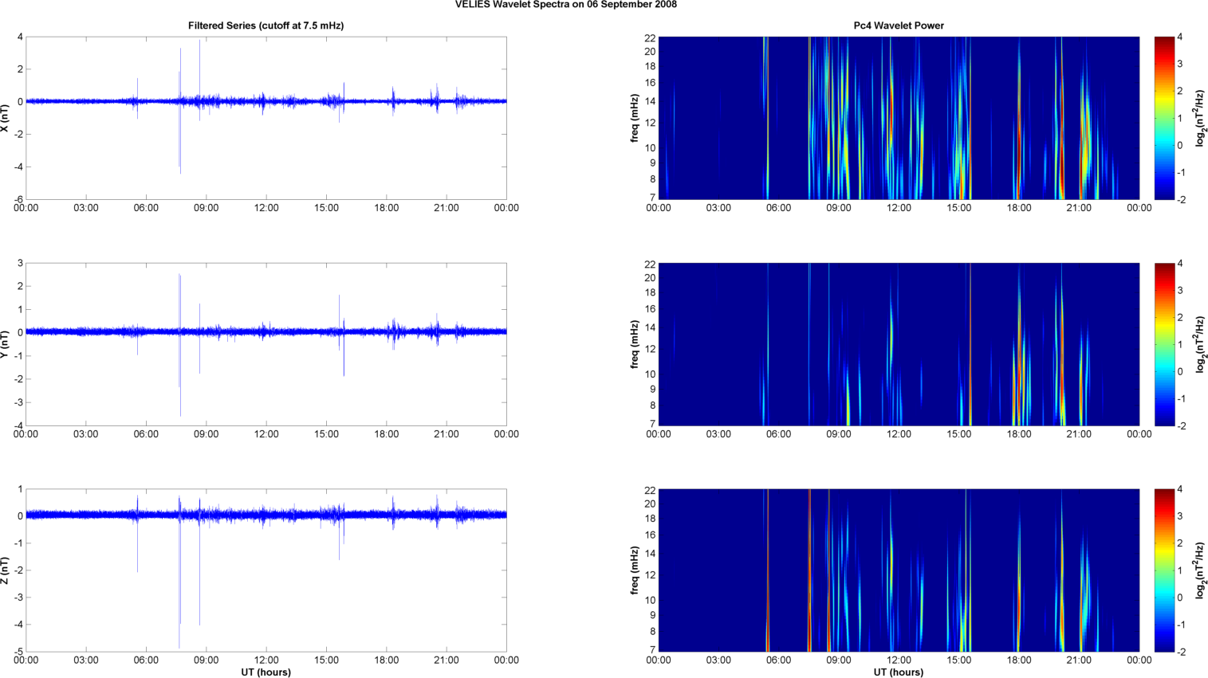Click the bottom spectrogram's colorbar
Viewport: 1208px width, 678px height.
pyautogui.click(x=1164, y=570)
